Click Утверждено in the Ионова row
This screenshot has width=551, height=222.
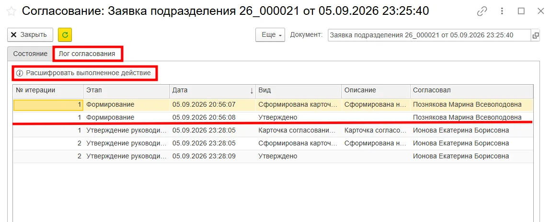[277, 156]
